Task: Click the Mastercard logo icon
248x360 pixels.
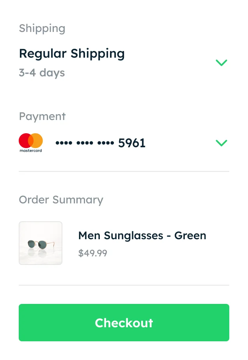Action: (x=31, y=143)
